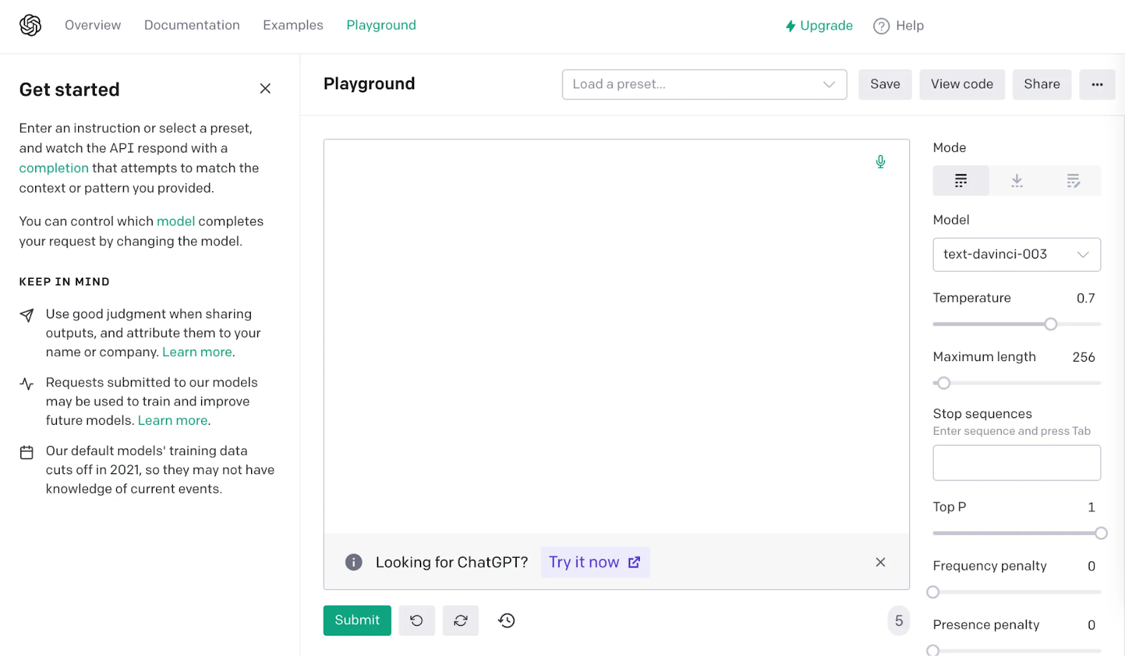Open Learn more about sharing outputs
The width and height of the screenshot is (1125, 656).
197,352
